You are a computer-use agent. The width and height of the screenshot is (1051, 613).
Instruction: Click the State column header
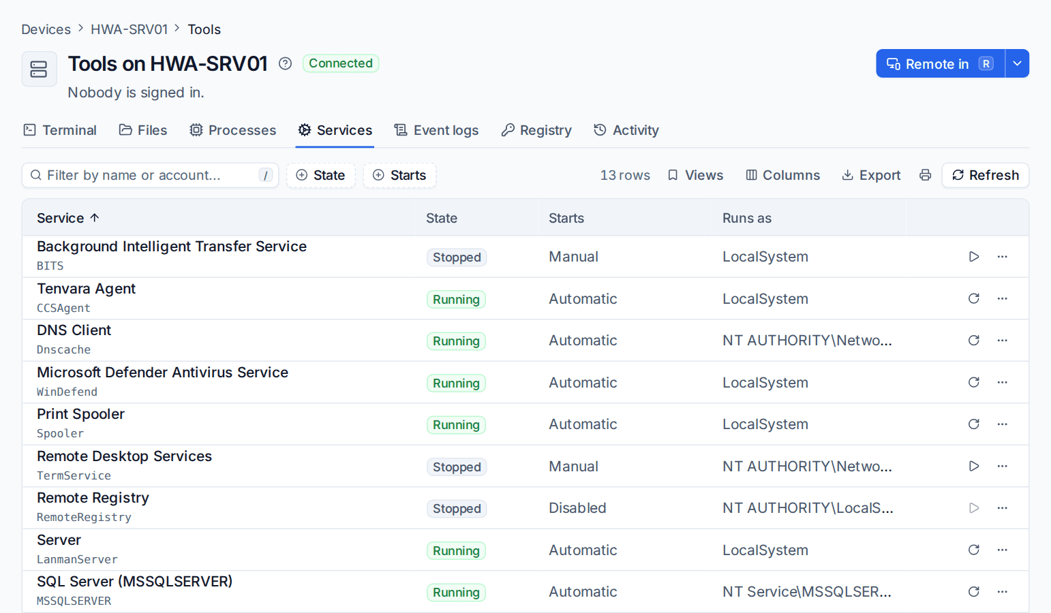pyautogui.click(x=442, y=218)
